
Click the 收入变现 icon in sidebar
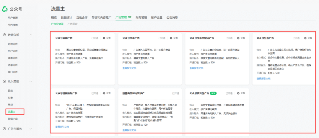tap(4, 81)
